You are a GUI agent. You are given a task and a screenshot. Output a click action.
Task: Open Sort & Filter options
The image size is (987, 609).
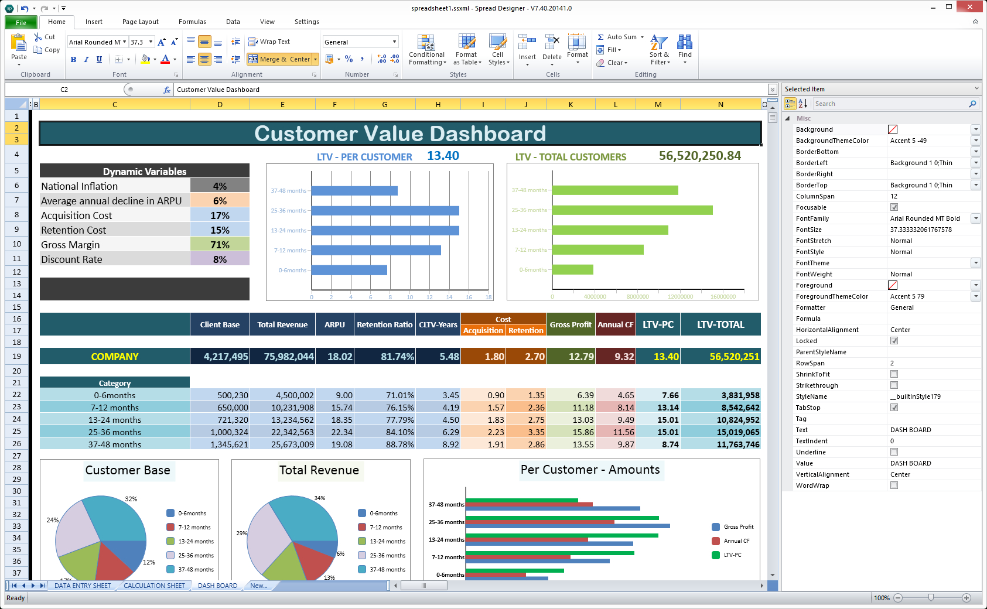coord(658,50)
